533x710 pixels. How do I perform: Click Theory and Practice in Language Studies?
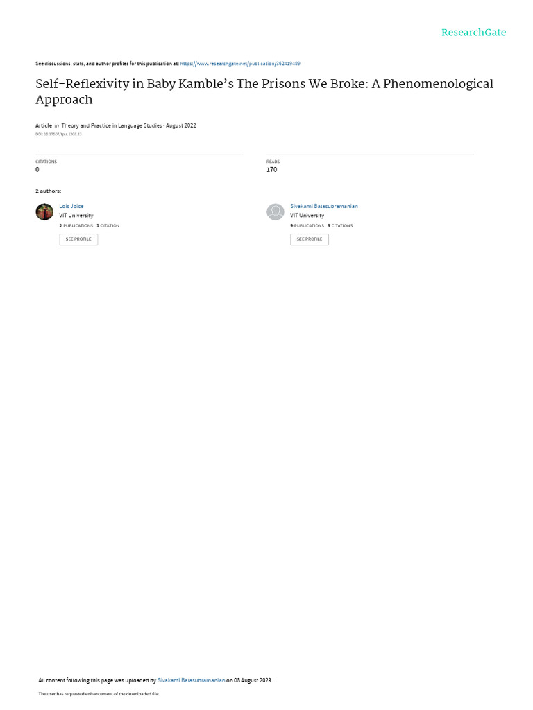pyautogui.click(x=112, y=125)
